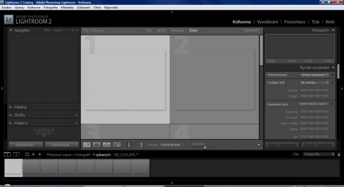Select the Survey view icon
Image resolution: width=344 pixels, height=187 pixels.
pyautogui.click(x=117, y=145)
